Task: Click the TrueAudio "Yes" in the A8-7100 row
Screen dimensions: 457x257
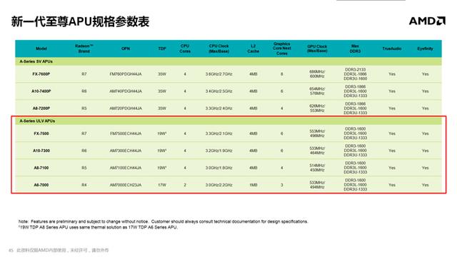Action: [x=392, y=168]
